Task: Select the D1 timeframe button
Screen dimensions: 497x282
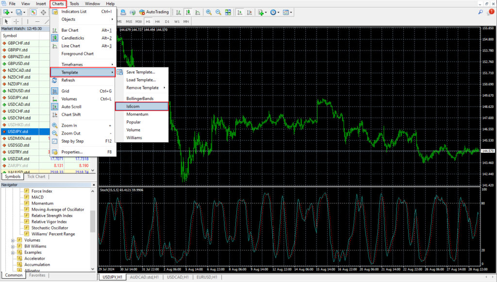Action: [167, 21]
